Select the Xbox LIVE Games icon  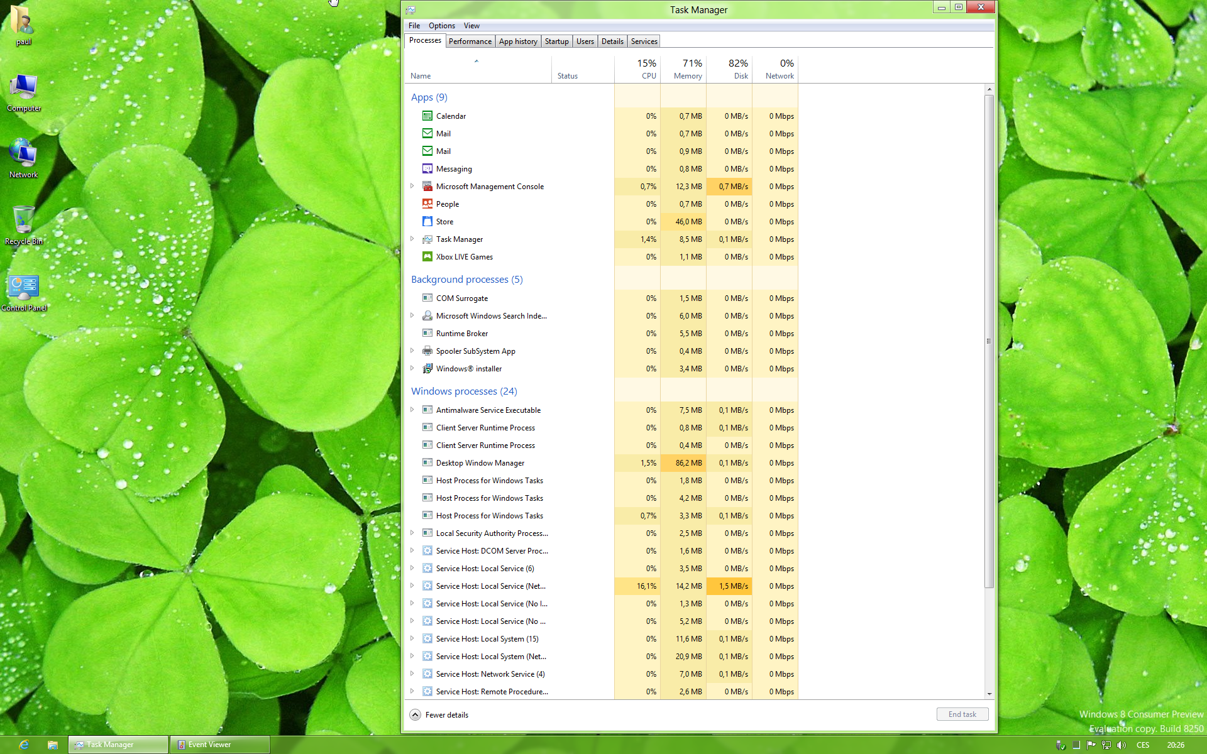[427, 256]
